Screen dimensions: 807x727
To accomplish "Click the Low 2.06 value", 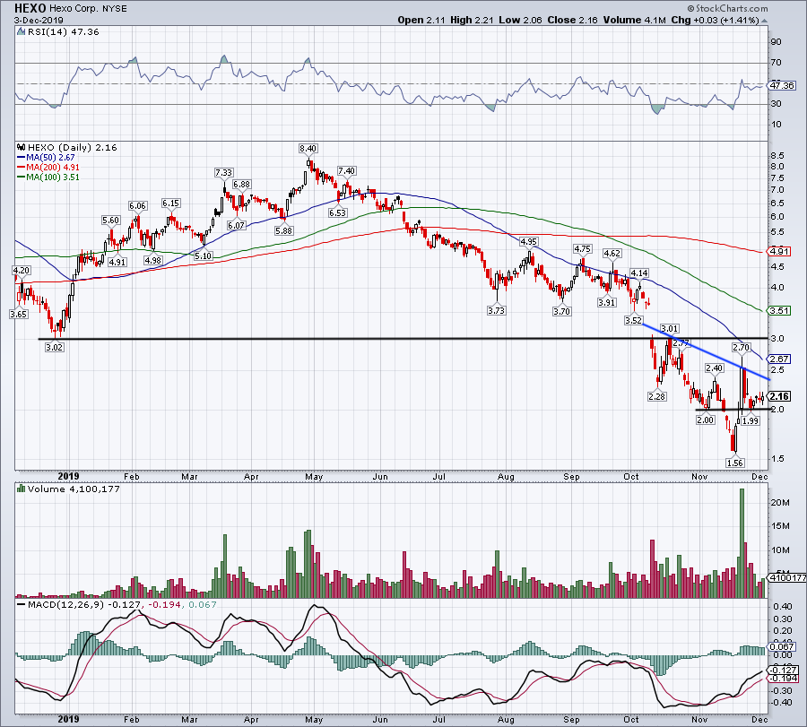I will coord(521,20).
